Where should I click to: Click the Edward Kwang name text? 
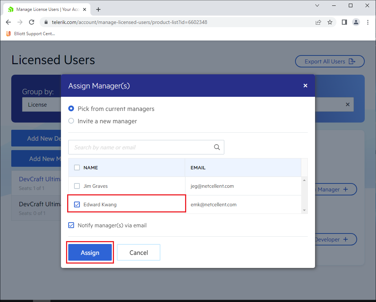(x=100, y=204)
